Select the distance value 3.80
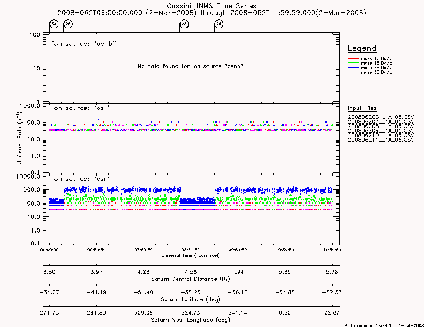This screenshot has width=424, height=327. (x=49, y=272)
